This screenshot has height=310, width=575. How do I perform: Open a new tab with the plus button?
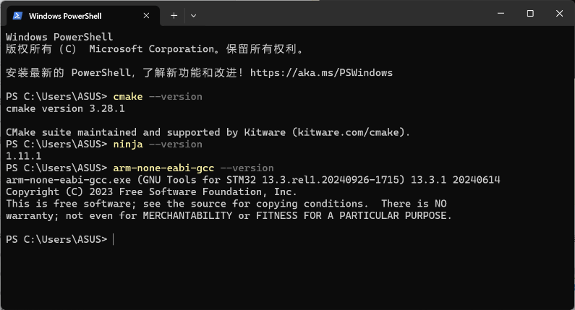174,15
